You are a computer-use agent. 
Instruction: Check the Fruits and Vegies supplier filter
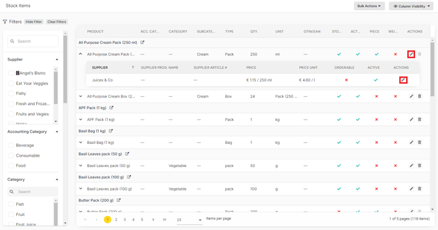pos(11,114)
